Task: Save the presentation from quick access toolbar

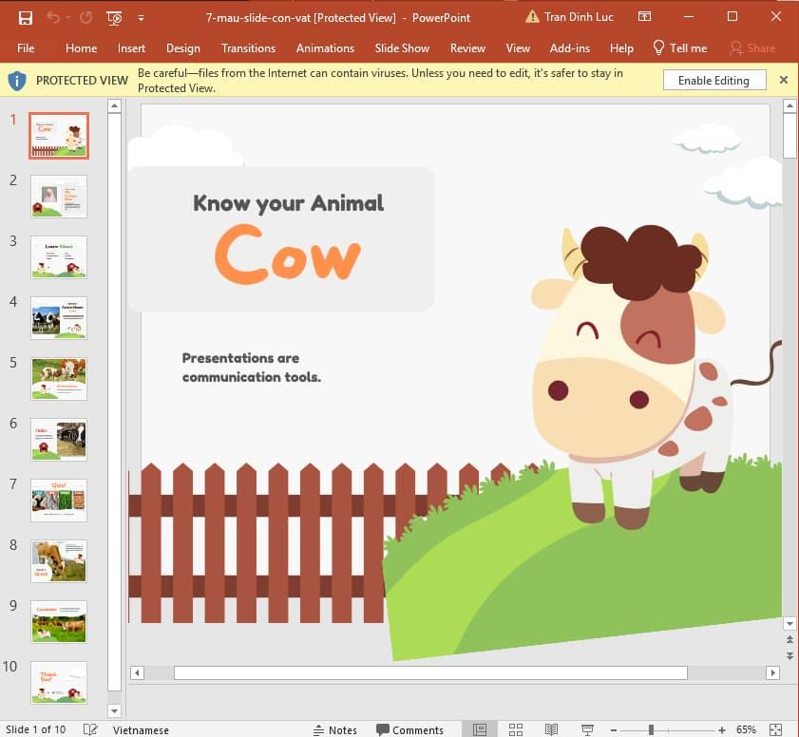Action: pyautogui.click(x=24, y=16)
